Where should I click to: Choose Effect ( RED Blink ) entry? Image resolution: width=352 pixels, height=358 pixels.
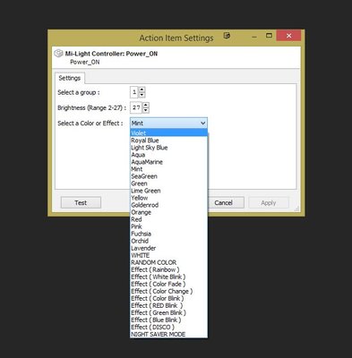pos(168,305)
